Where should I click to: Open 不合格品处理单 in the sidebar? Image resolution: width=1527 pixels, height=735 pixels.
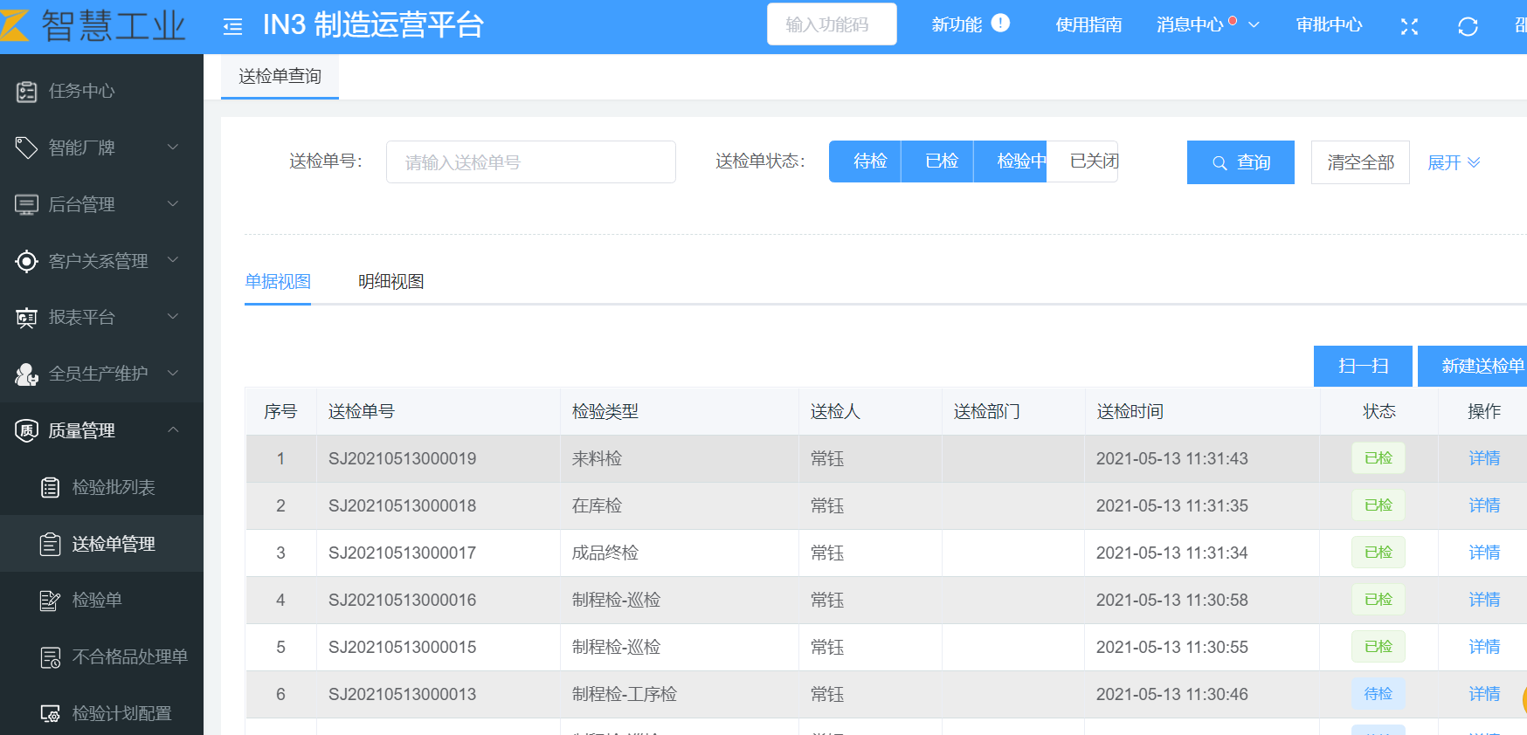pyautogui.click(x=129, y=656)
